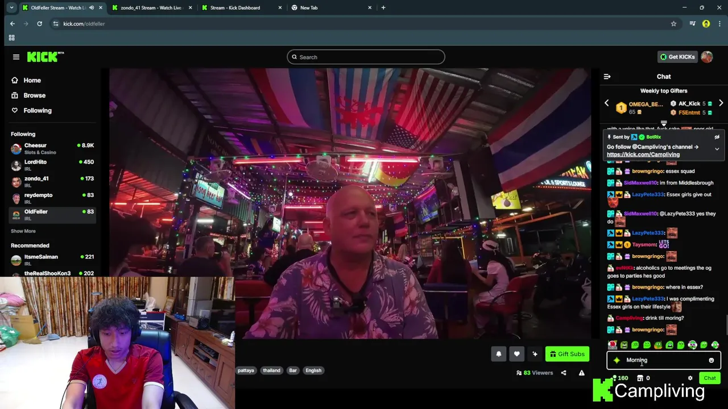Click the thailand tag
This screenshot has height=409, width=728.
[271, 370]
